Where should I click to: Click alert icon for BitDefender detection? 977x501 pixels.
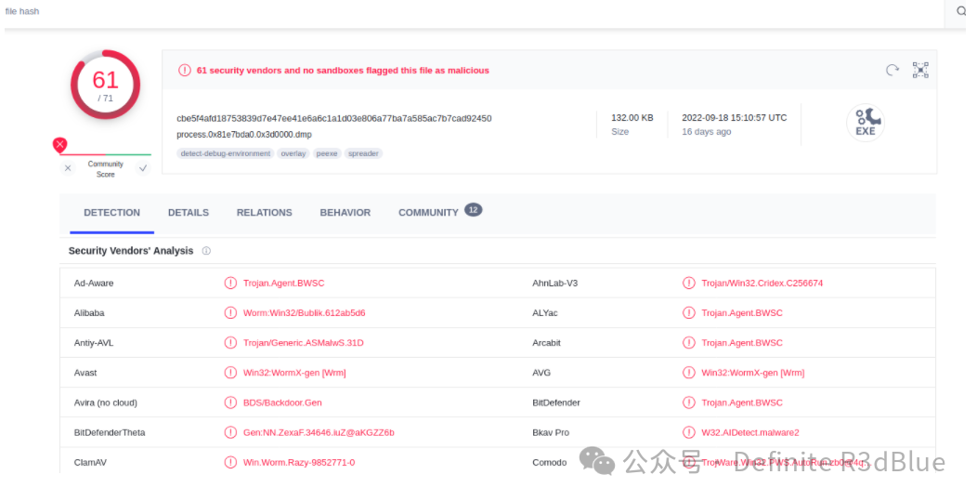688,403
